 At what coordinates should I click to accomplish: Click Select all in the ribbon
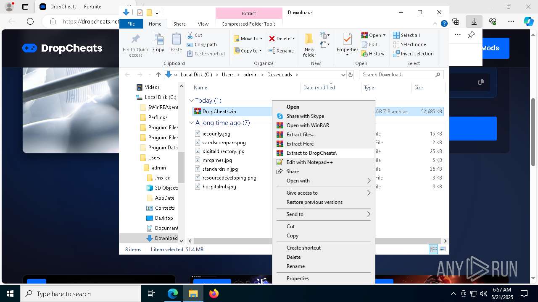[x=406, y=35]
